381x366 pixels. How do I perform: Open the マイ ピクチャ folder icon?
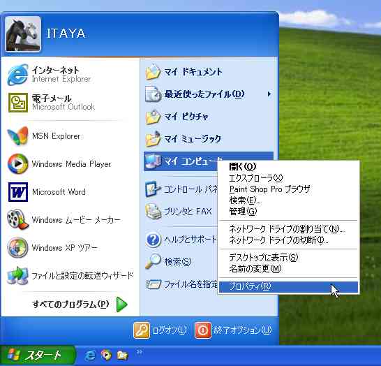click(153, 117)
